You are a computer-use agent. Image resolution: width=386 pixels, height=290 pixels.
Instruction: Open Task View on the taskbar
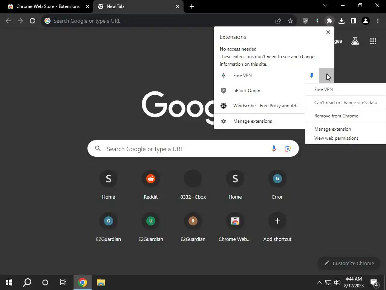pyautogui.click(x=63, y=282)
